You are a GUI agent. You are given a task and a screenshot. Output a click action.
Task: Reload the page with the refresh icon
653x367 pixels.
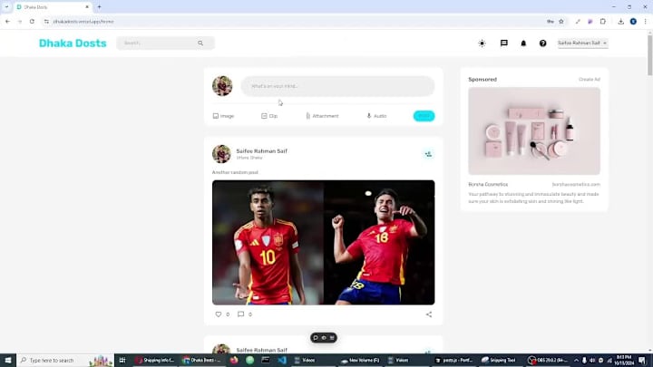(x=32, y=21)
